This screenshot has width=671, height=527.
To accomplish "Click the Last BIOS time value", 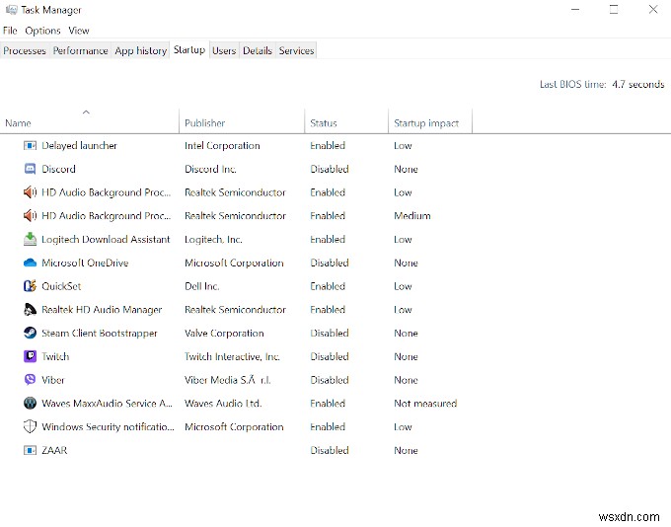I will coord(638,84).
